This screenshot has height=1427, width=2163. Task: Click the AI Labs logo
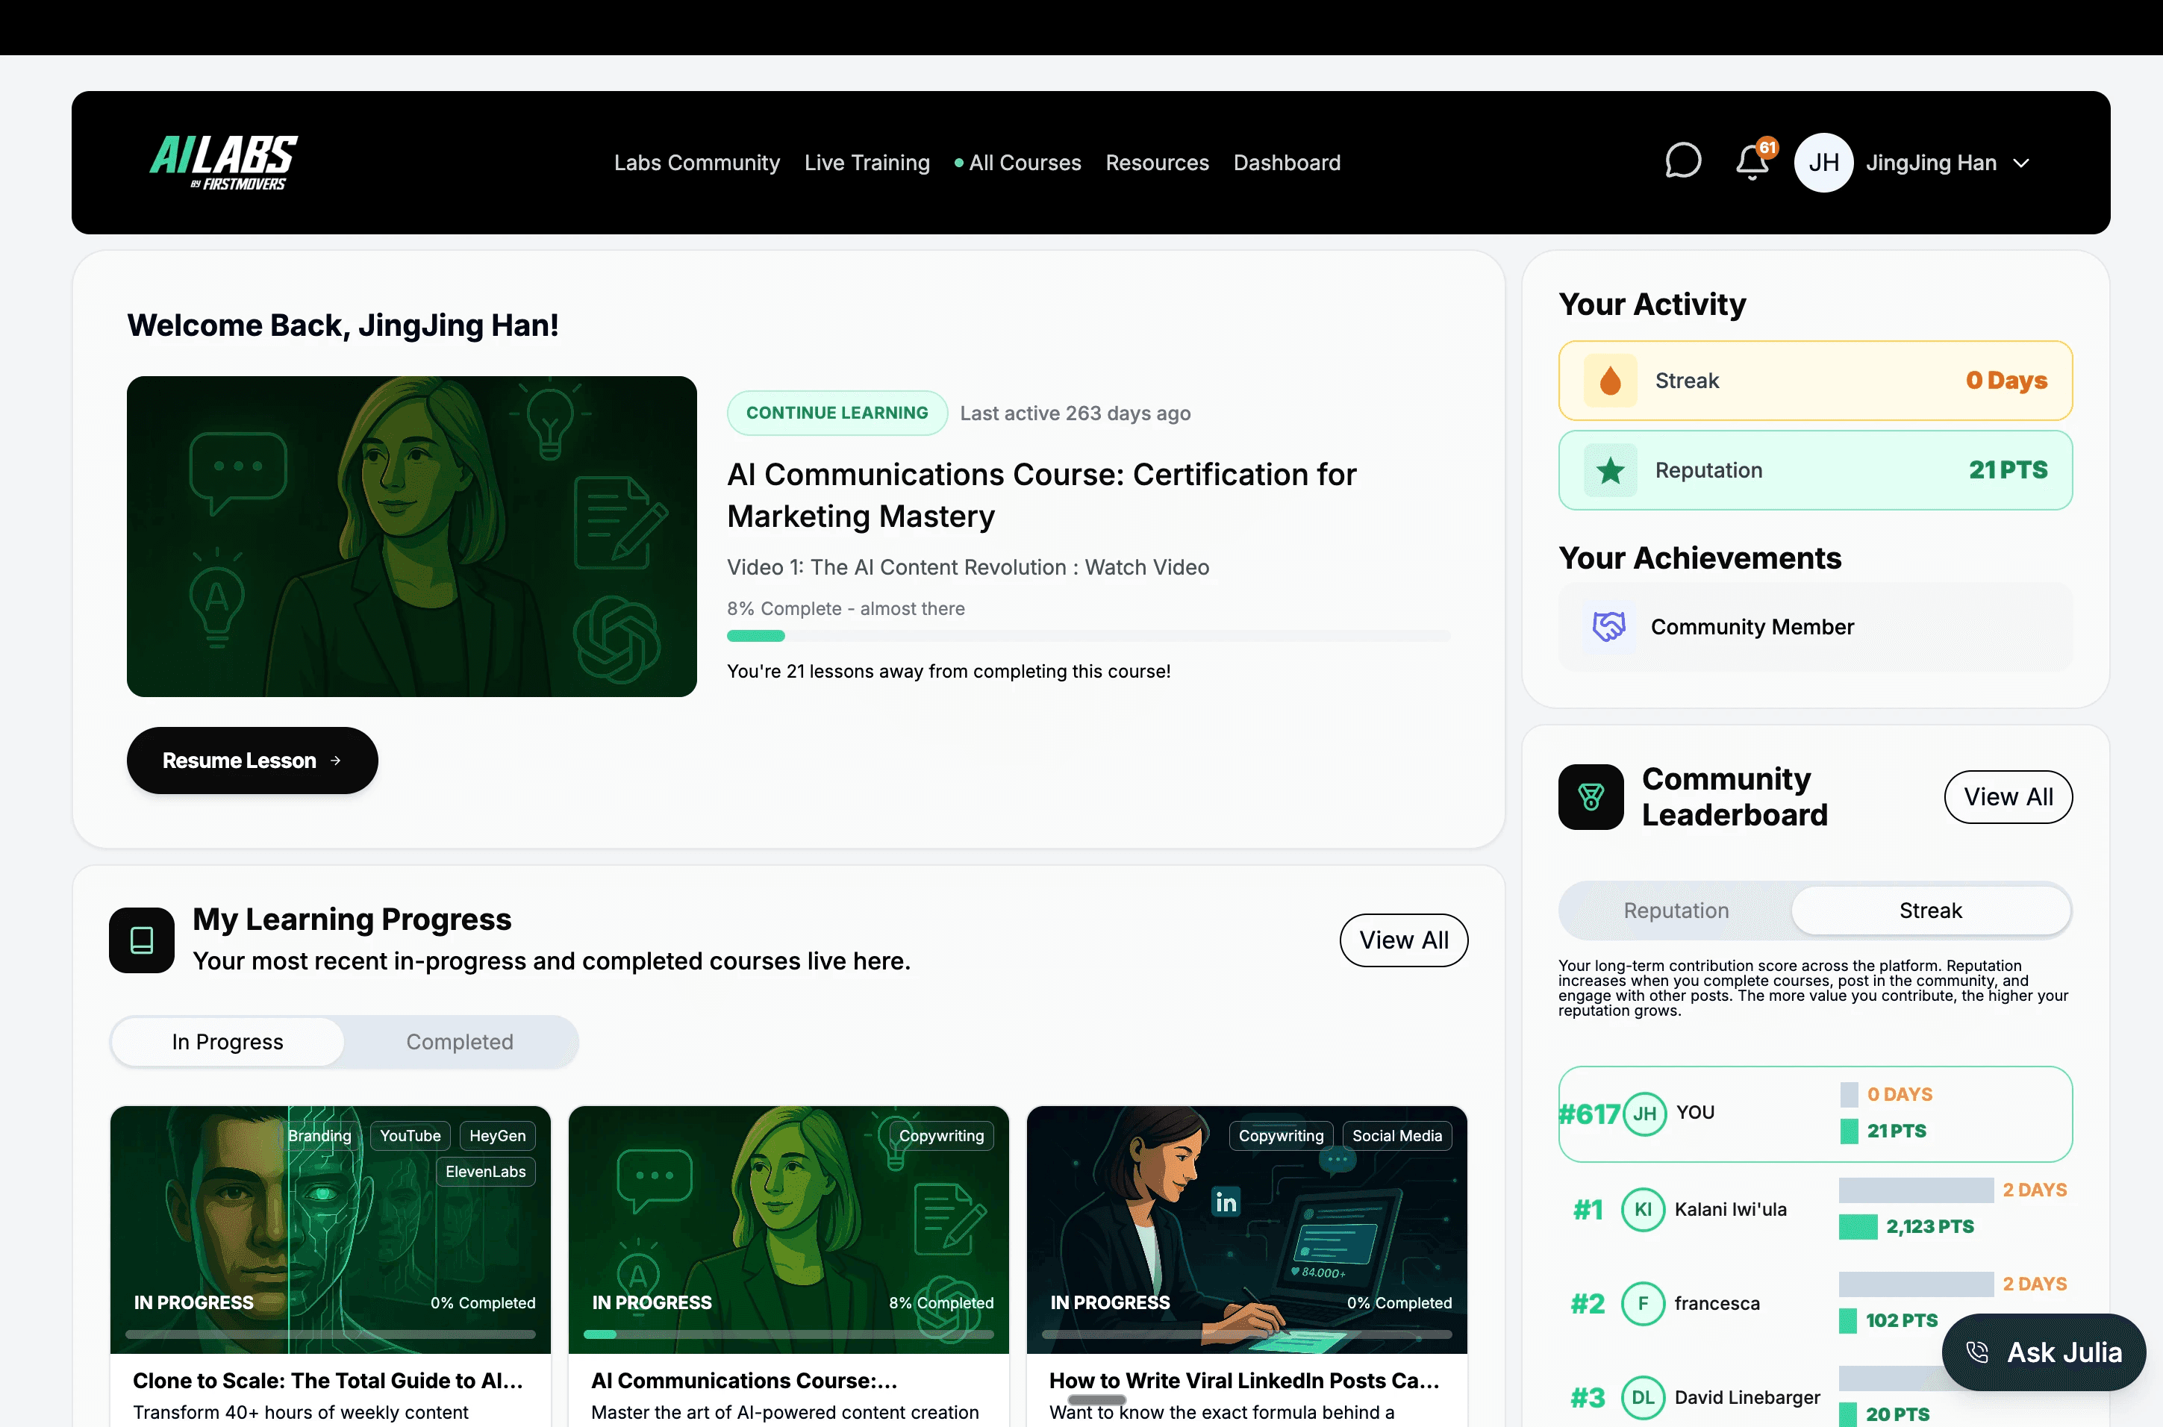pyautogui.click(x=223, y=162)
